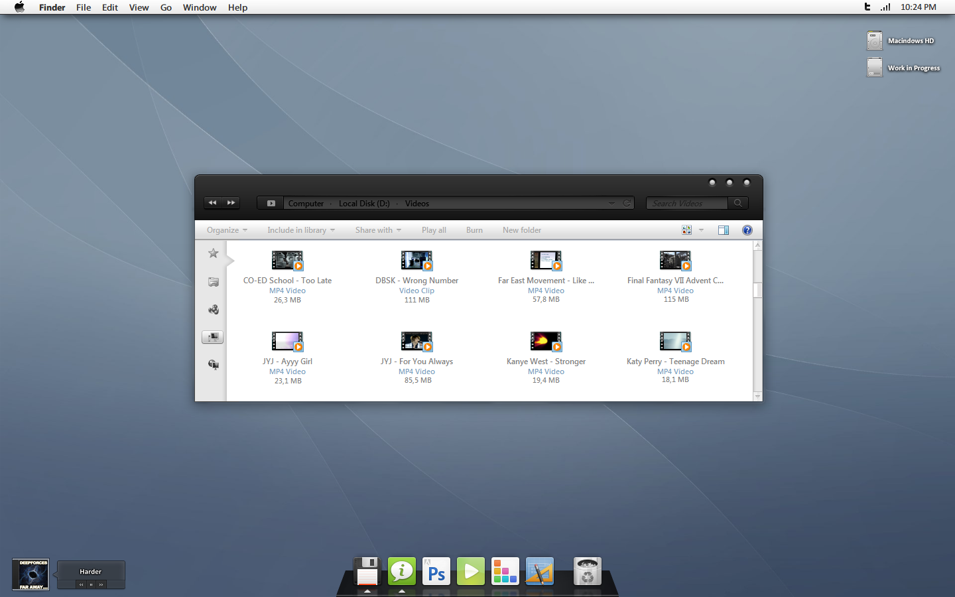Screen dimensions: 955x597
Task: Select Computer icon in sidebar
Action: coord(213,337)
